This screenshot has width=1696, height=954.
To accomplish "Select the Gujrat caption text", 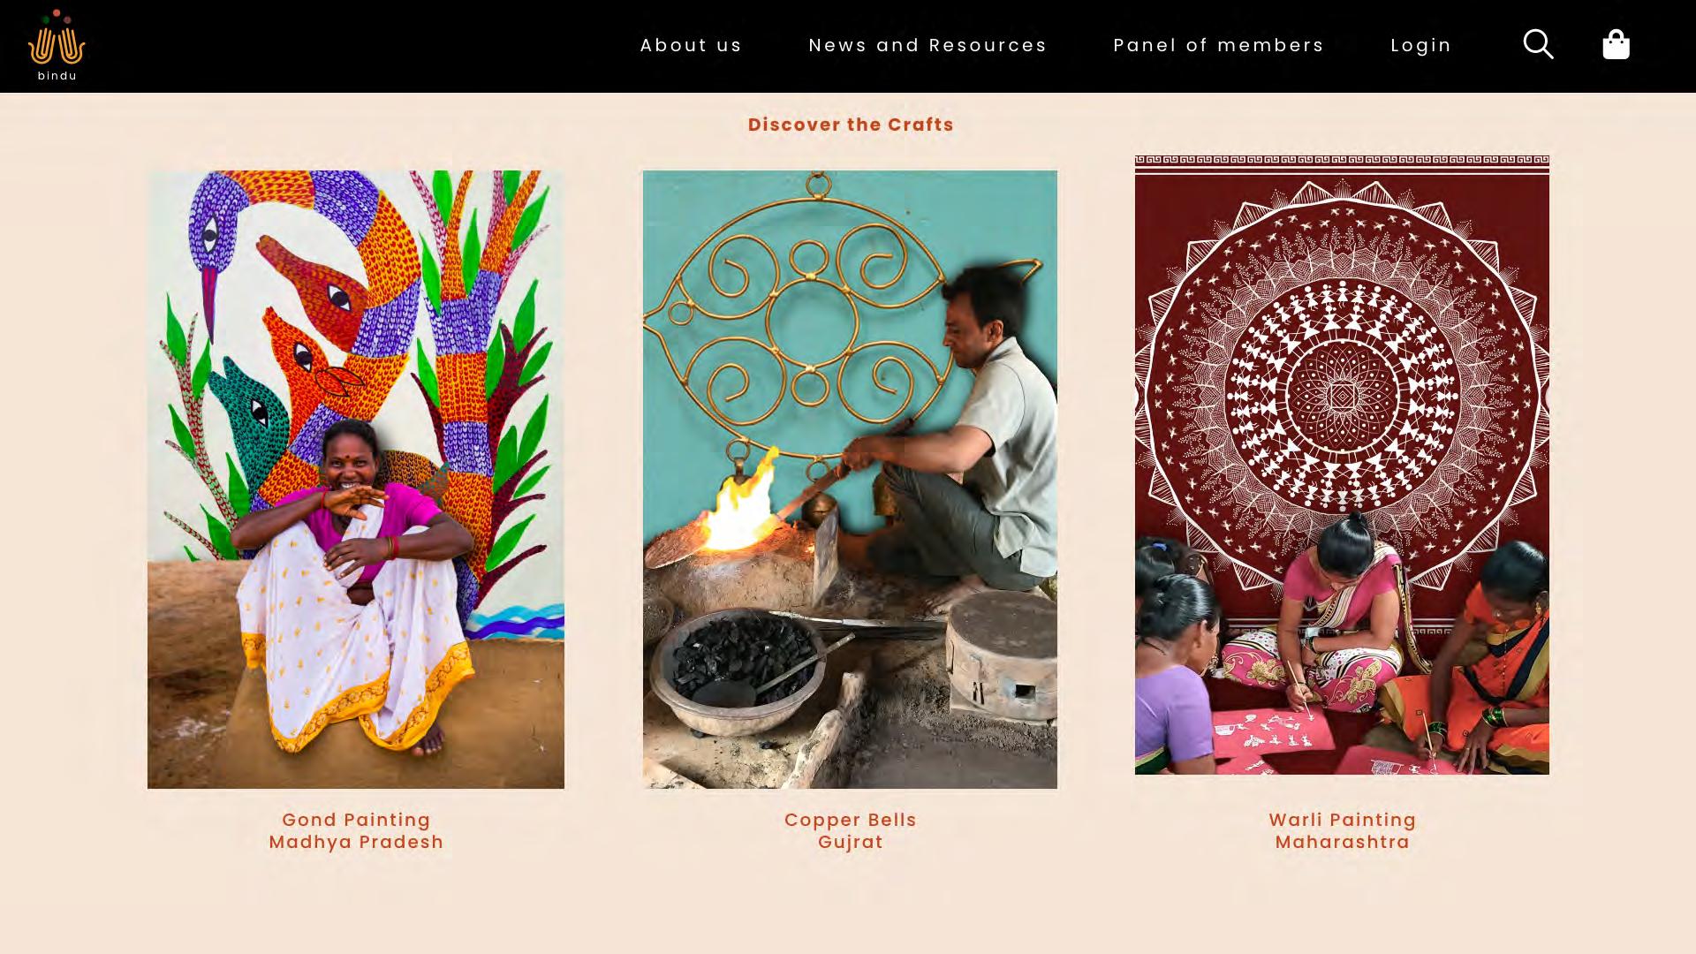I will pos(851,842).
